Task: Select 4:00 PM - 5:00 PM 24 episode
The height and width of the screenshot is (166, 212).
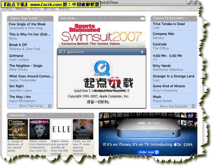Action: click(174, 57)
